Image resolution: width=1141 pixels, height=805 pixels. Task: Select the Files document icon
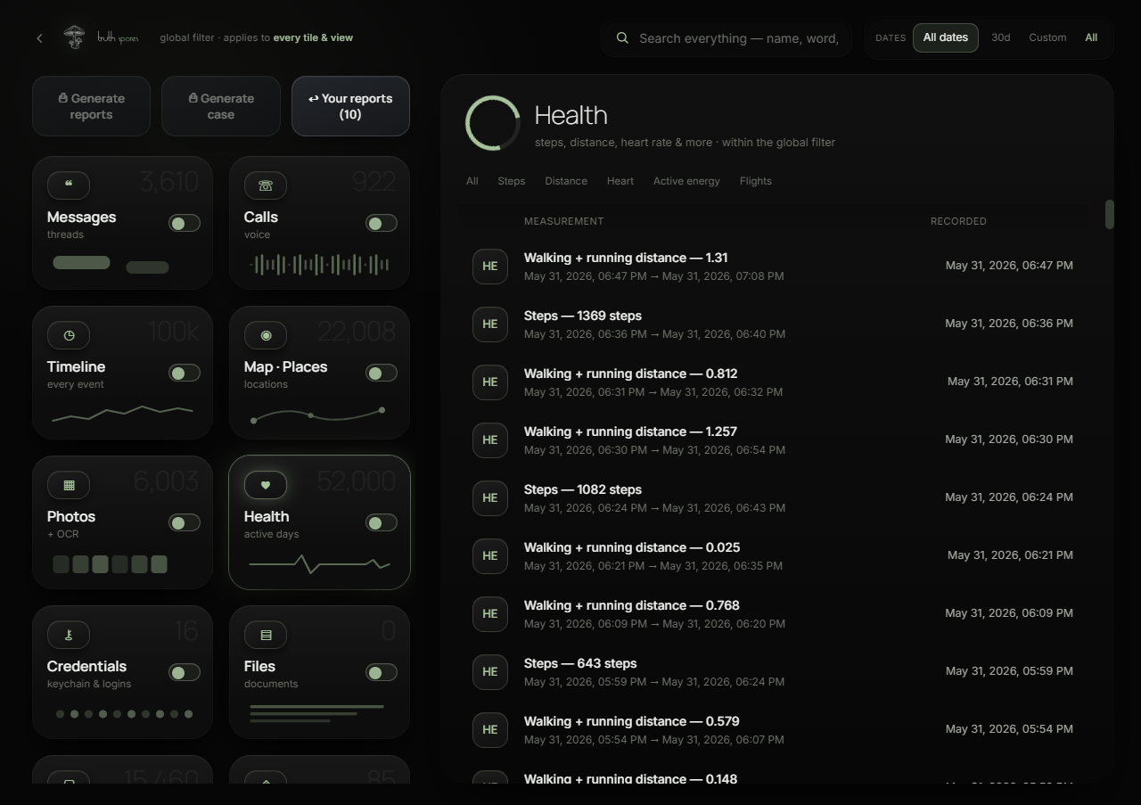click(x=266, y=635)
